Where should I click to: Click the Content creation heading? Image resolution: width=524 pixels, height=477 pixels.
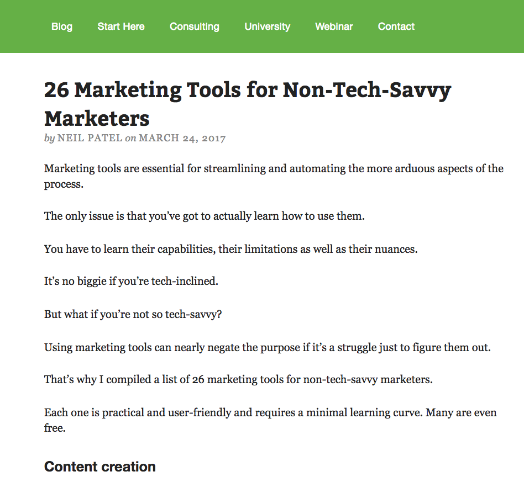coord(100,467)
